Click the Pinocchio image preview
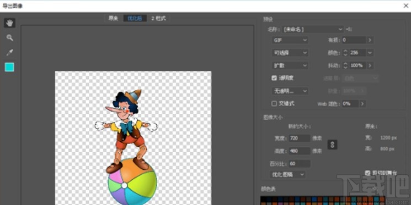This screenshot has height=205, width=411. (x=133, y=138)
